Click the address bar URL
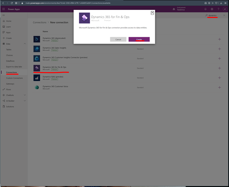The image size is (229, 187). 68,3
